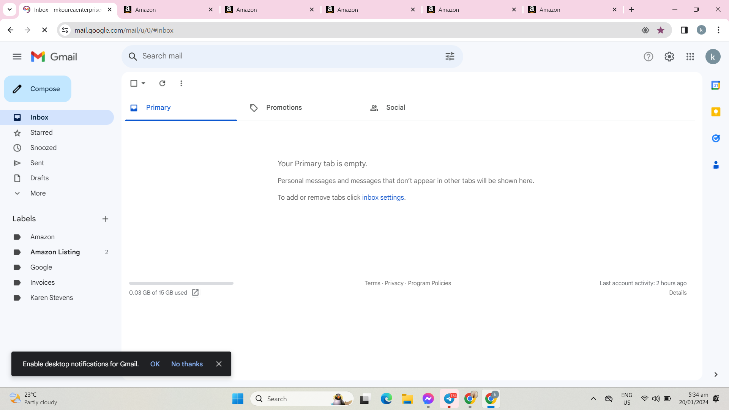729x410 pixels.
Task: Open the inbox settings link
Action: pos(383,197)
